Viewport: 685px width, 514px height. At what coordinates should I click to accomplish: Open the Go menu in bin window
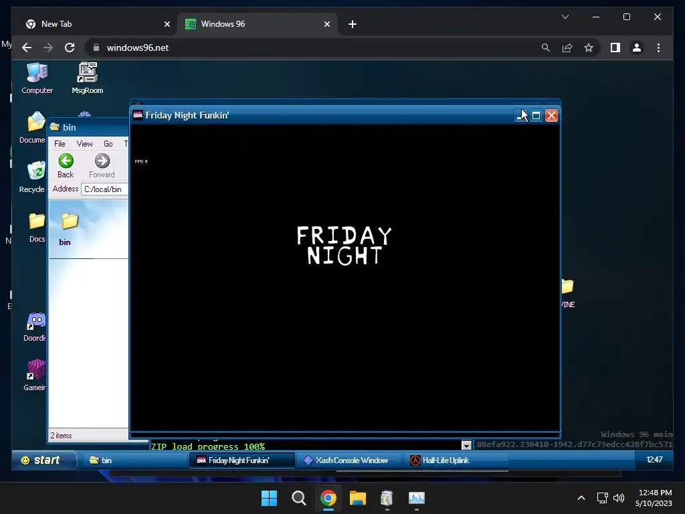(x=108, y=144)
